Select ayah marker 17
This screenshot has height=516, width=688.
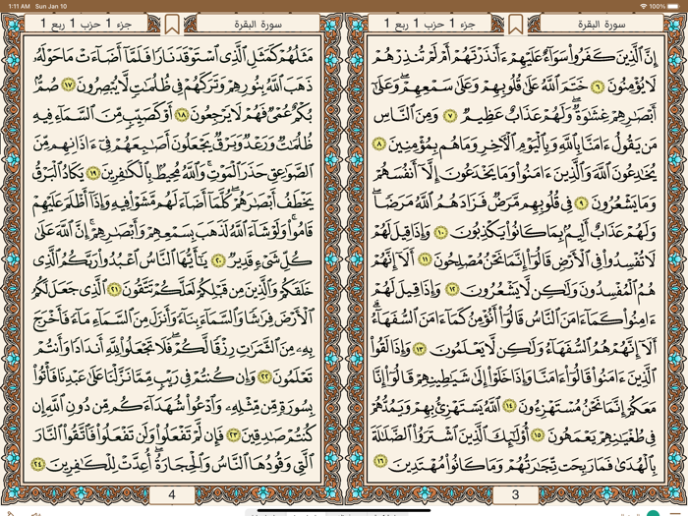[x=68, y=86]
